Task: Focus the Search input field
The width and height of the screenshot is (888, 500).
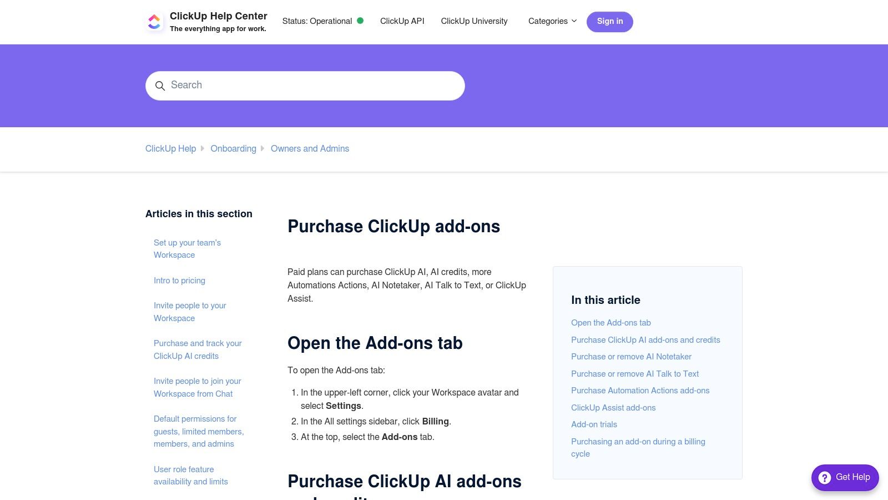Action: pyautogui.click(x=305, y=86)
